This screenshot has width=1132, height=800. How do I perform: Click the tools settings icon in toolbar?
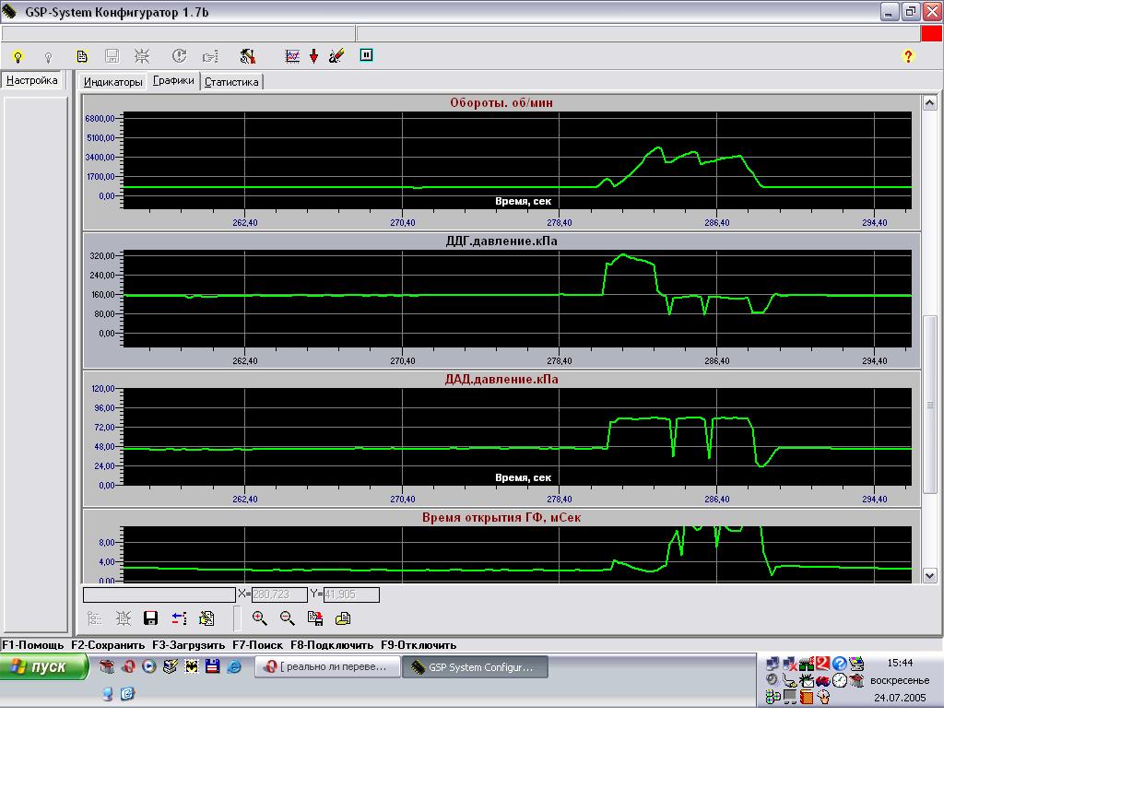click(x=247, y=56)
